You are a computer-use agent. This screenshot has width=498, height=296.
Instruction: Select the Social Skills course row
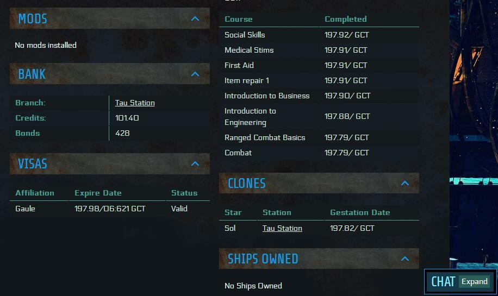click(x=245, y=35)
